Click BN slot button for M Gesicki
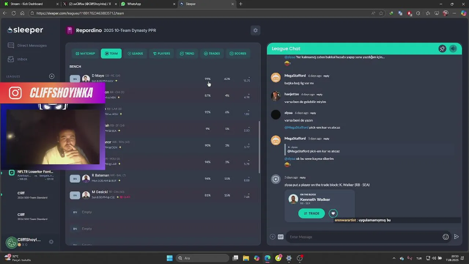This screenshot has width=469, height=264. click(75, 195)
